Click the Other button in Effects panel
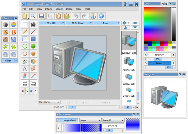Viewport: 188px width, 134px height. pyautogui.click(x=9, y=61)
